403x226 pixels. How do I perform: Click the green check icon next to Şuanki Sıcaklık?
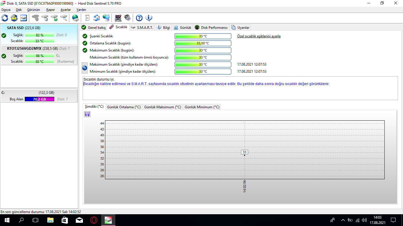pos(85,36)
